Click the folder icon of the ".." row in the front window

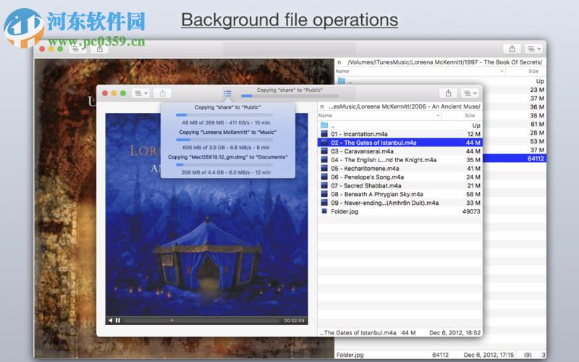click(324, 125)
